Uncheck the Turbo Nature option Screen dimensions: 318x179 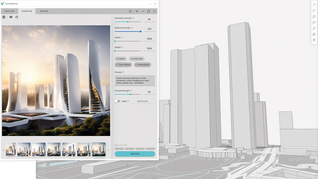click(x=123, y=65)
